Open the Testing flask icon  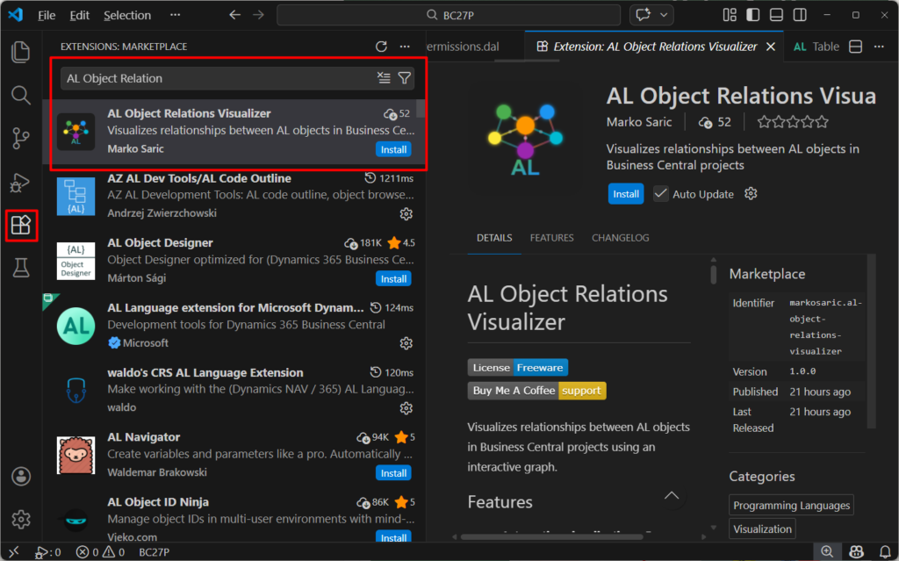(21, 269)
